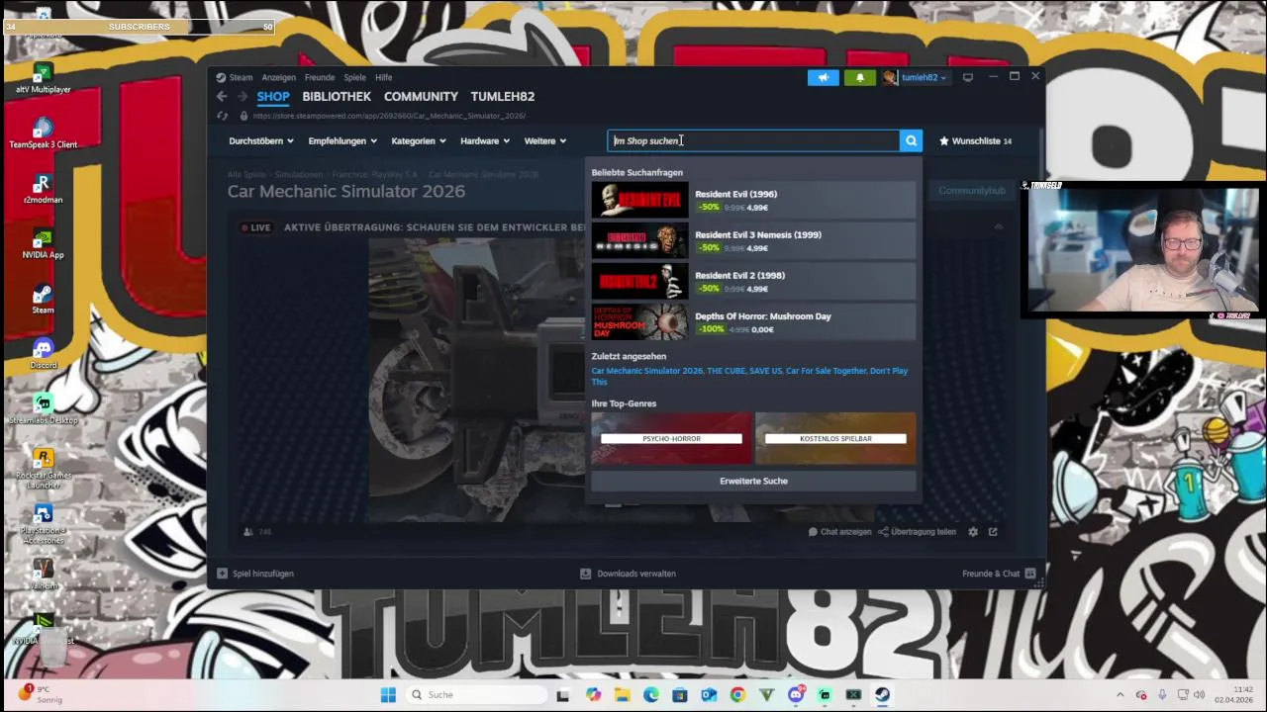Switch to the COMMUNITY tab

tap(421, 96)
